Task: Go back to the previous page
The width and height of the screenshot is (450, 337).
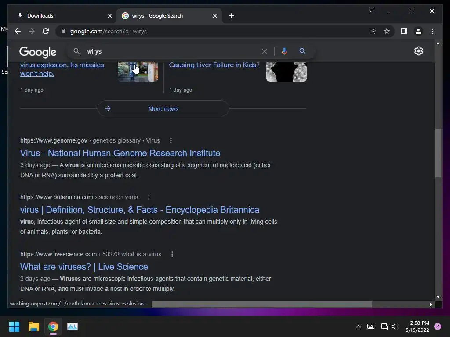Action: tap(18, 31)
